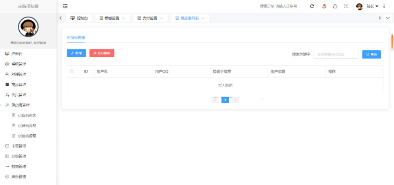Image resolution: width=394 pixels, height=185 pixels.
Task: Click the blue 新增 button
Action: pyautogui.click(x=76, y=53)
